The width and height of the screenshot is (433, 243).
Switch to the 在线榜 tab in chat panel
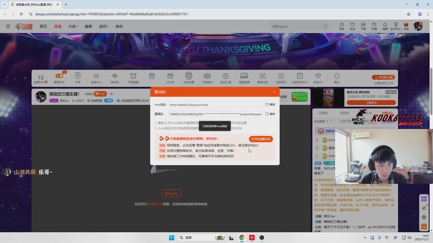pyautogui.click(x=323, y=113)
